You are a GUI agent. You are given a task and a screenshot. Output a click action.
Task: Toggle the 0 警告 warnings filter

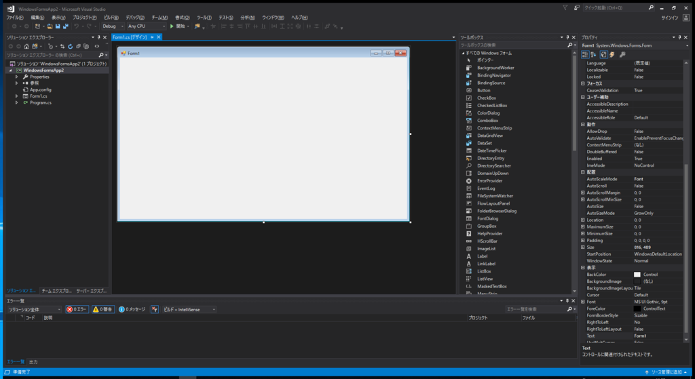[103, 309]
